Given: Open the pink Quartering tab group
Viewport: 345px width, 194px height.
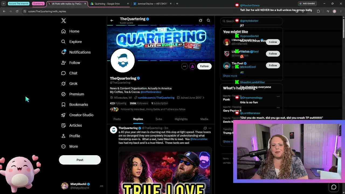Looking at the screenshot, I should (38, 4).
